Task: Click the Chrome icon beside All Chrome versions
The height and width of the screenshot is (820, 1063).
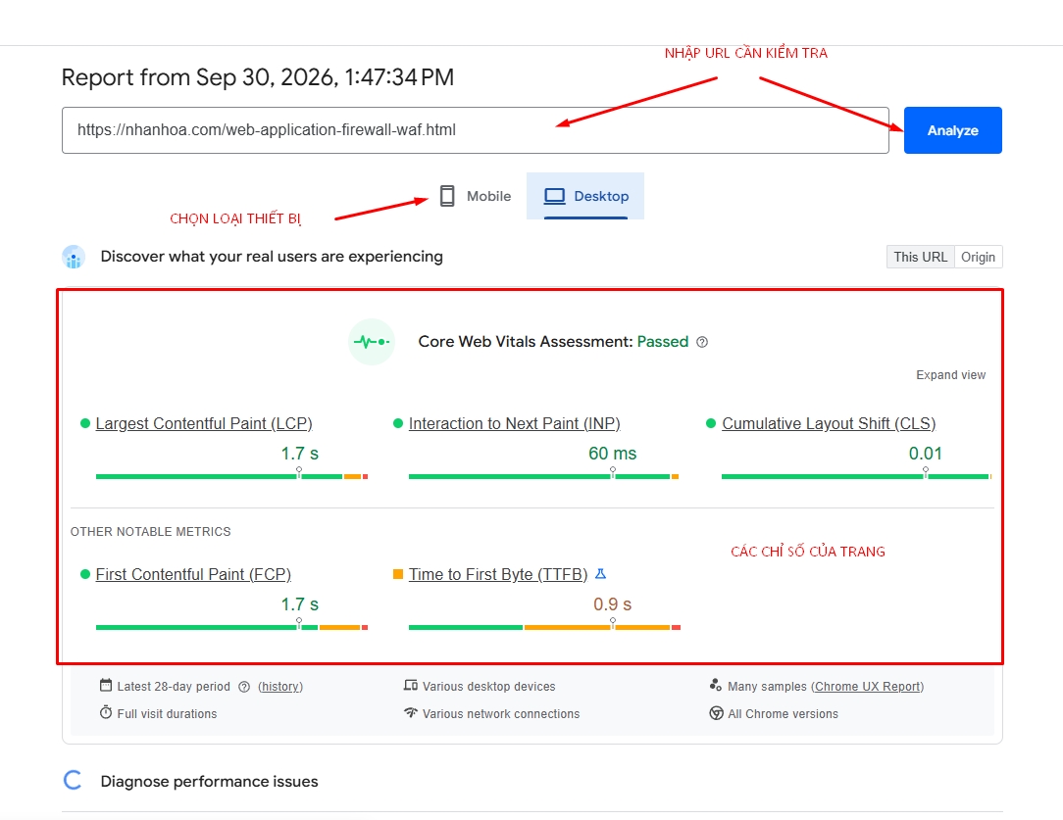Action: point(716,713)
